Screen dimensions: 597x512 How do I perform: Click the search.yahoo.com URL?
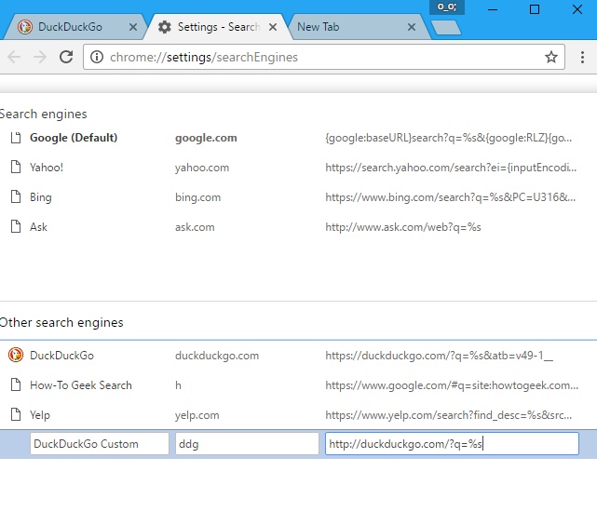point(451,168)
